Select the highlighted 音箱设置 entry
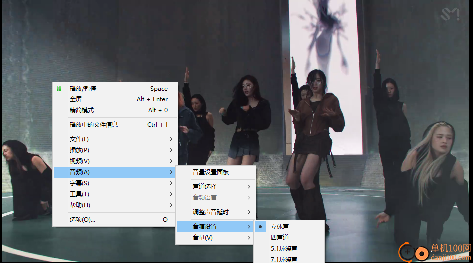This screenshot has width=473, height=263. coord(216,227)
